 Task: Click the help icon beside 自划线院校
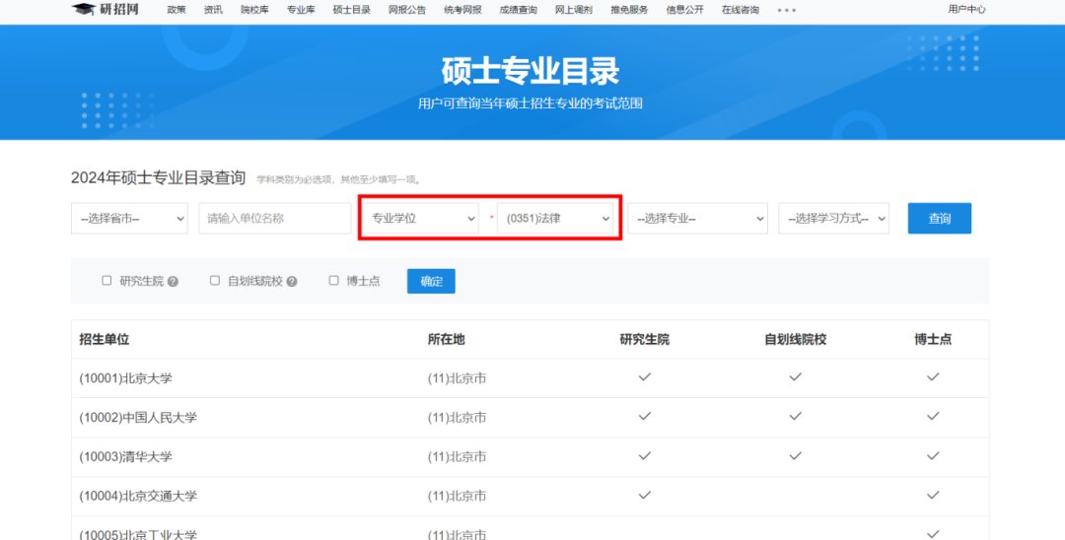(x=292, y=282)
